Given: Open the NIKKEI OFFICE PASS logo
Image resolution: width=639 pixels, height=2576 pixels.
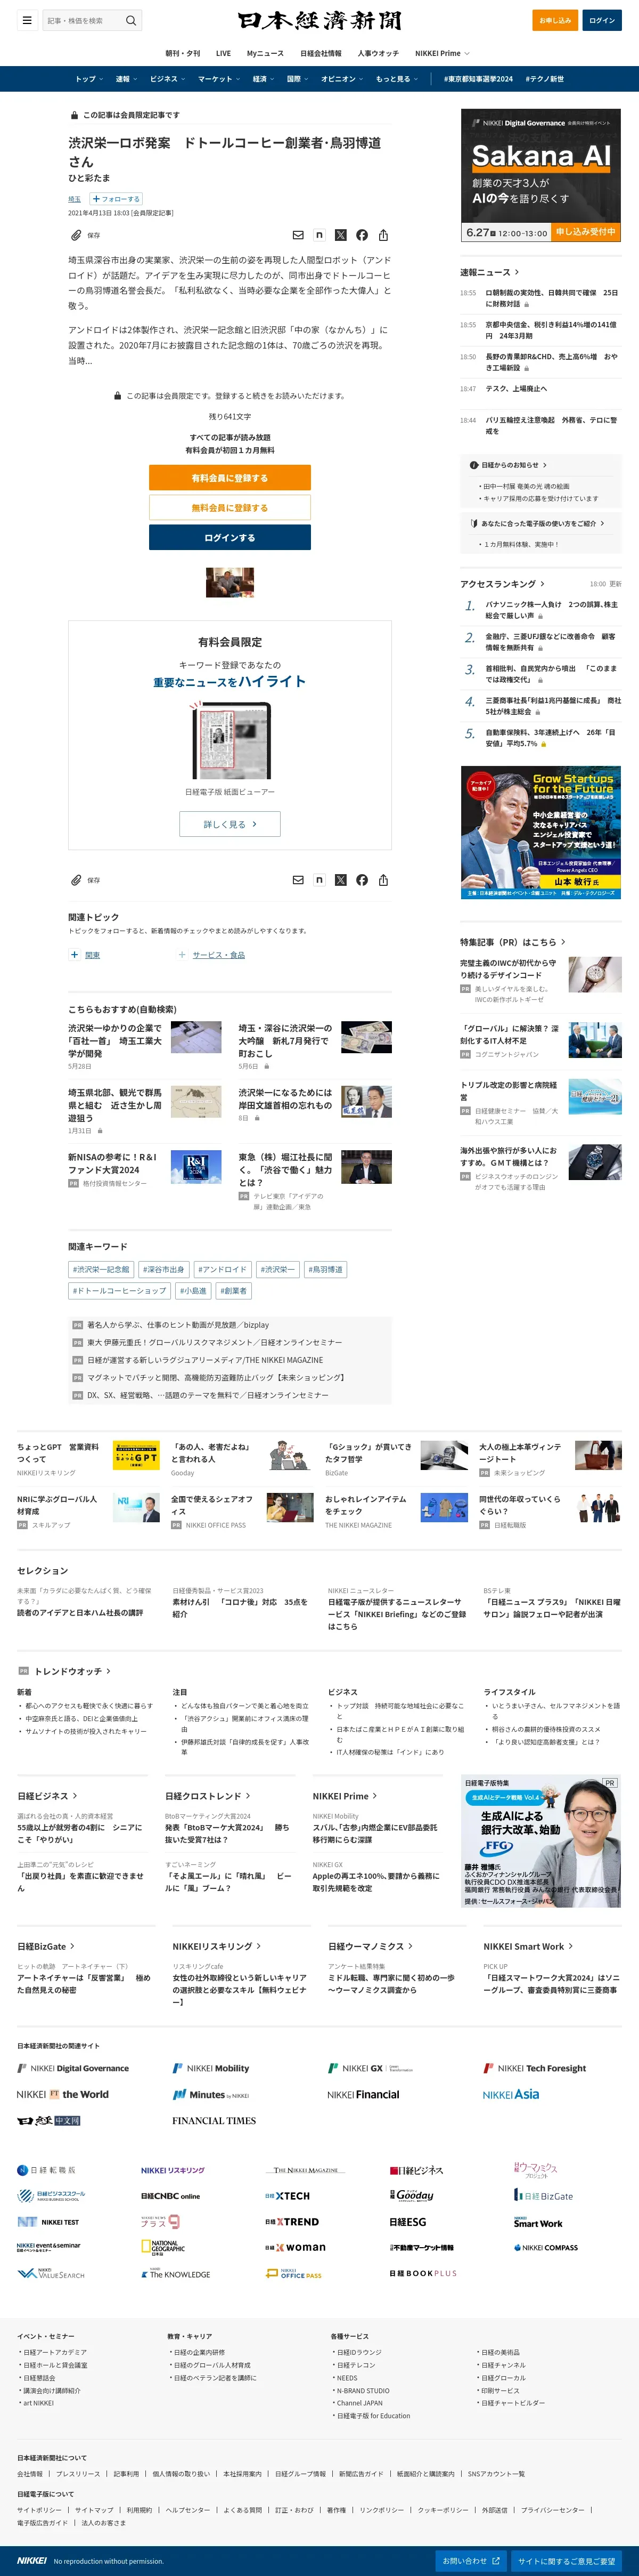Looking at the screenshot, I should 293,2273.
